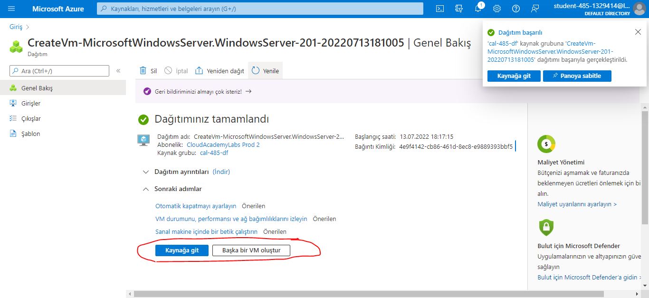
Task: Click the Maliyet Yönetimi dollar icon
Action: coord(546,144)
